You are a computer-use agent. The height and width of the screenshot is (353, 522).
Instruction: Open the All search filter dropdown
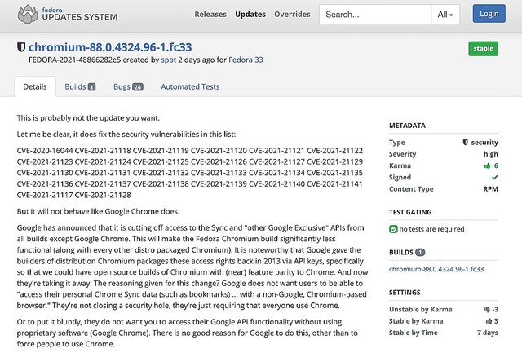449,15
